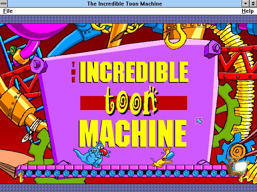
Task: Open the Help menu
Action: [247, 11]
